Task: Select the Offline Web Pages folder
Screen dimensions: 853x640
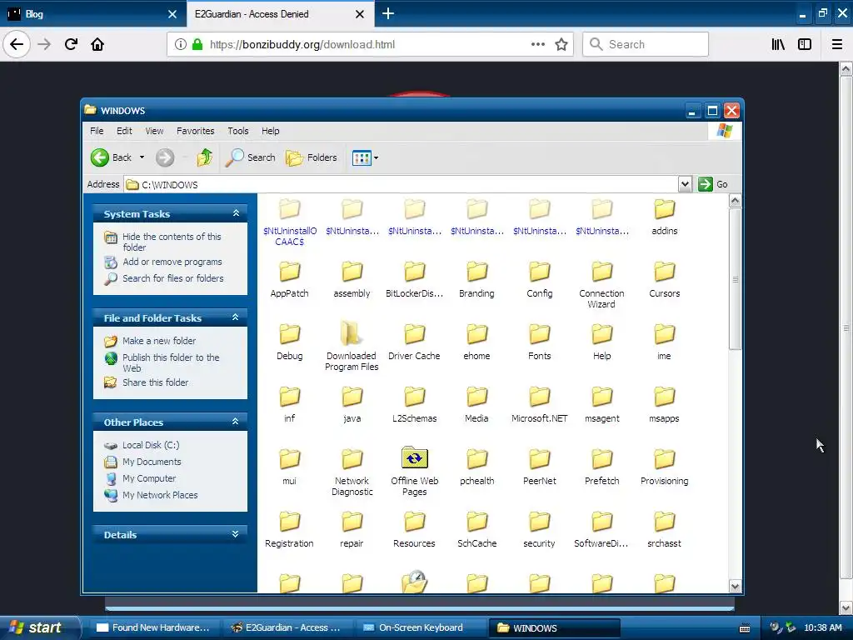Action: click(x=415, y=458)
